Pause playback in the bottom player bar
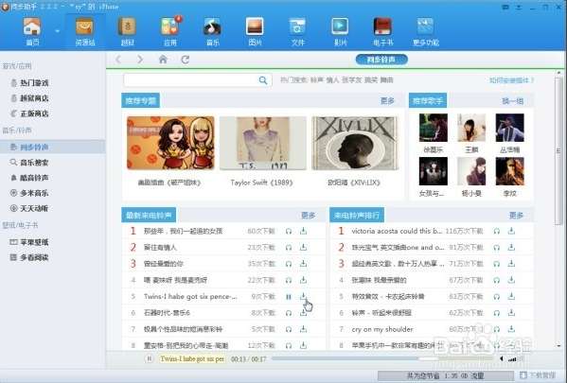567x383 pixels. click(149, 358)
